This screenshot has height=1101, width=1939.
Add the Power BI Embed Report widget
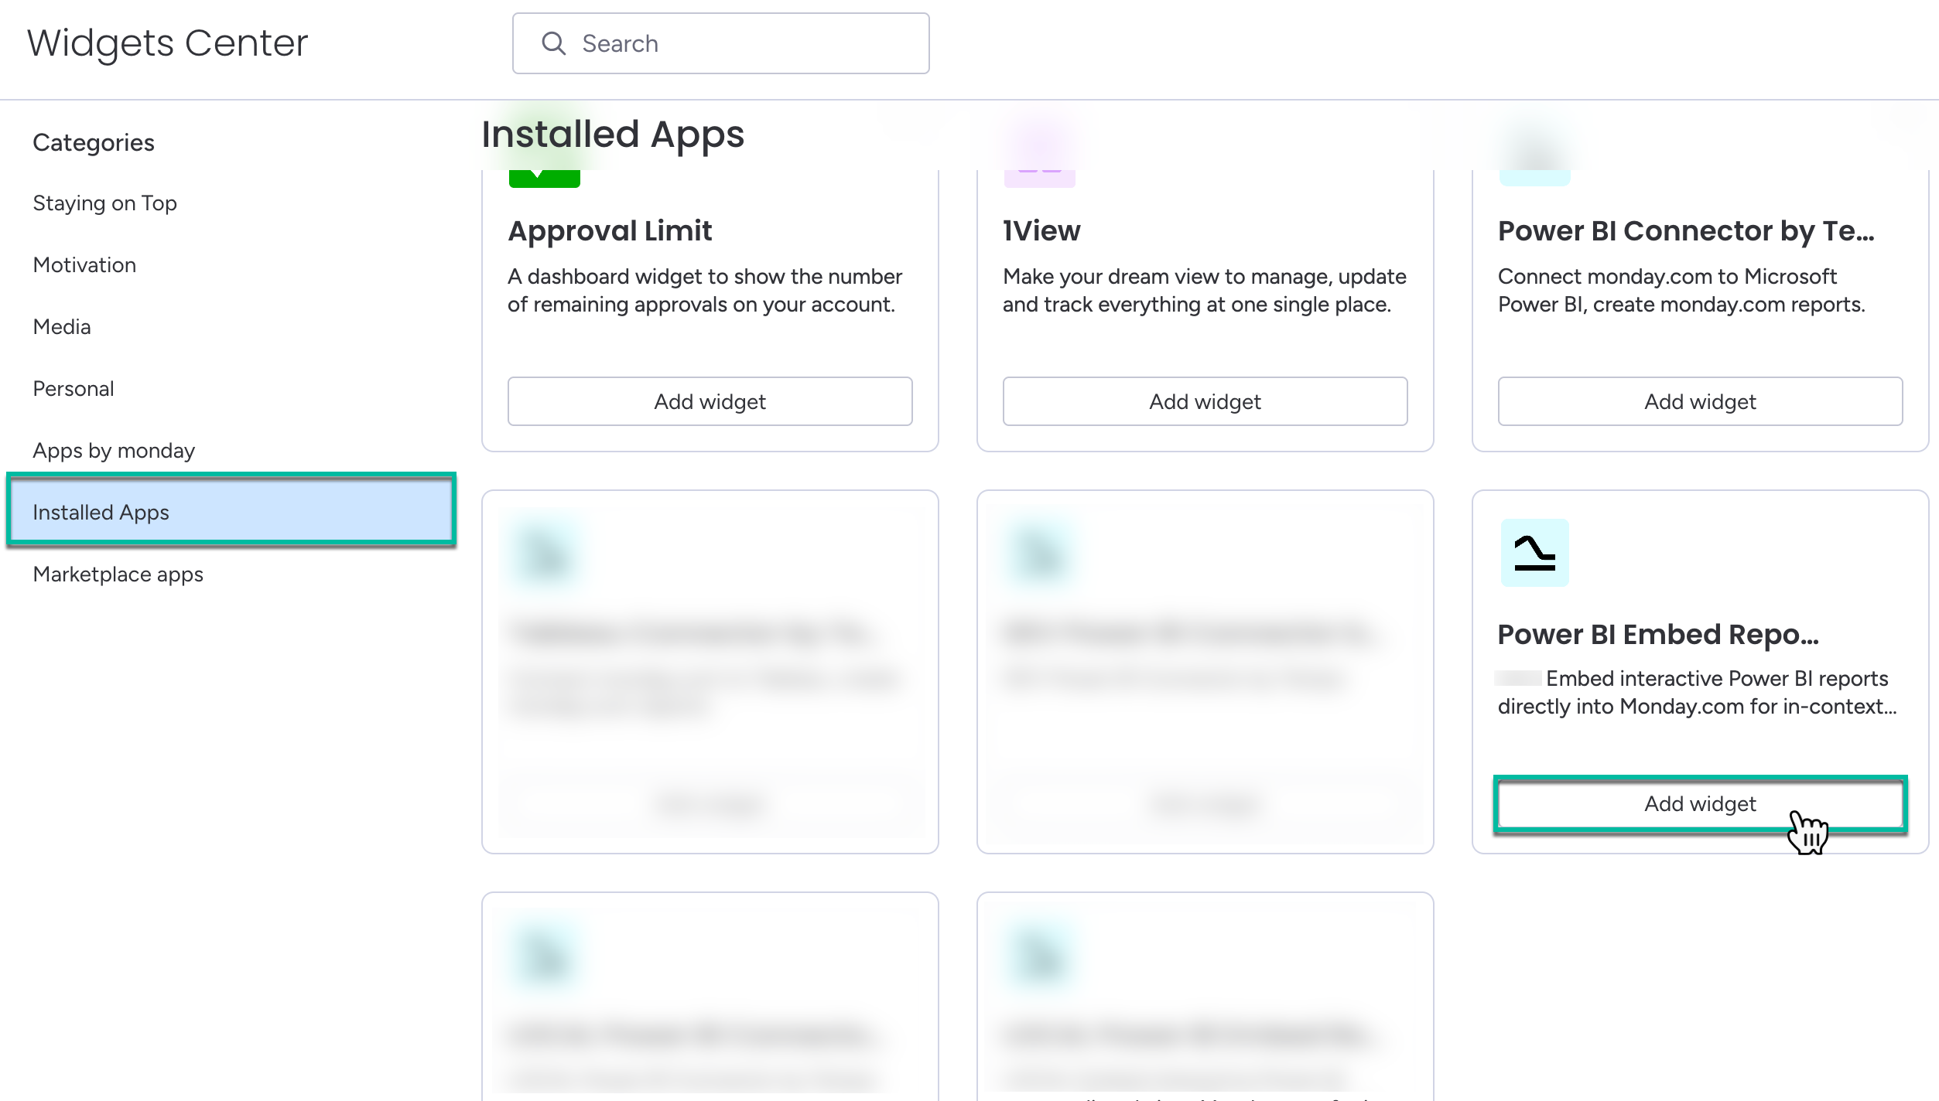coord(1700,803)
